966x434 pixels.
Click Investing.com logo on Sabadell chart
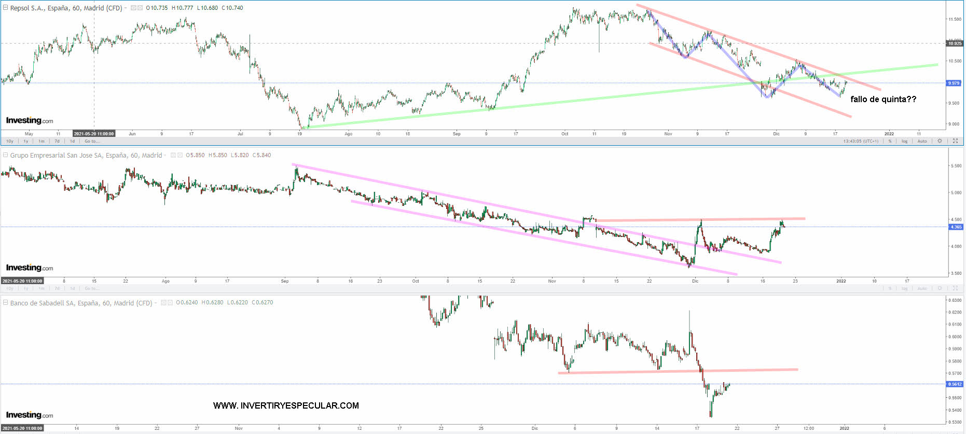(x=30, y=415)
